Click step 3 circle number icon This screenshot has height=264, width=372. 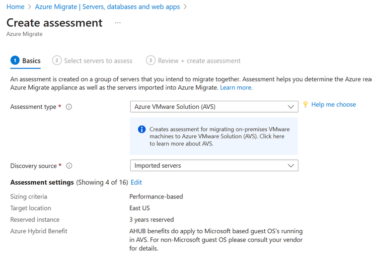(150, 61)
